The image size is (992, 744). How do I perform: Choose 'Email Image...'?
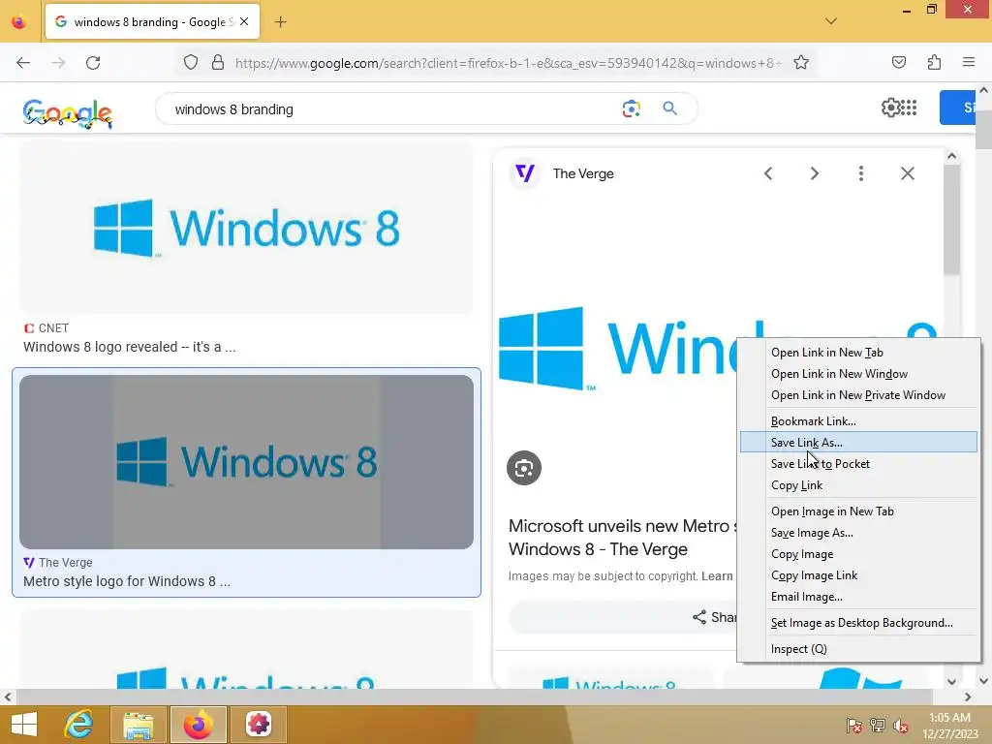click(858, 597)
